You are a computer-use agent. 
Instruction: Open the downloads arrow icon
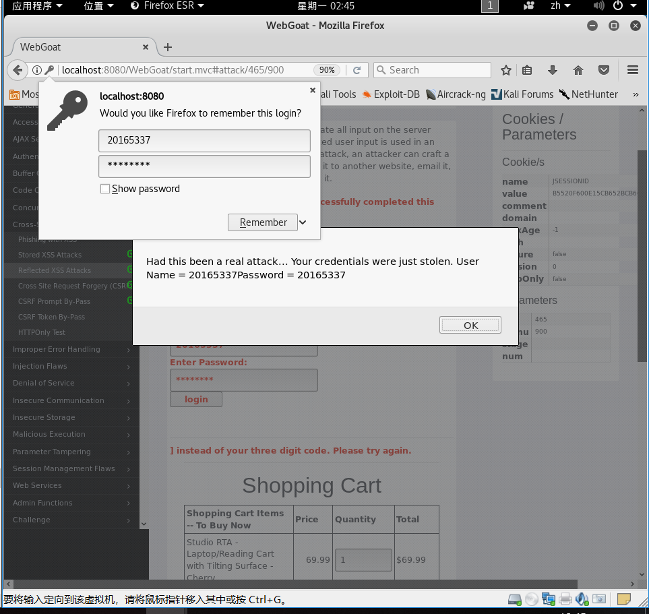[553, 70]
